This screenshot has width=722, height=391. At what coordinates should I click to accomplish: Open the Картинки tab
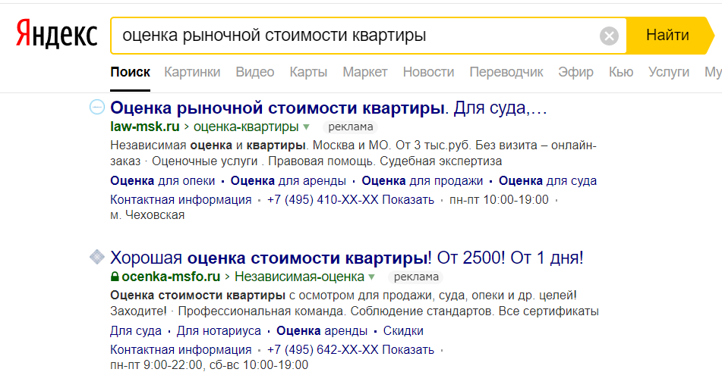pyautogui.click(x=192, y=72)
